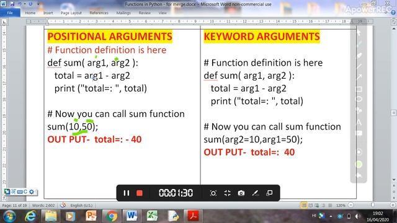Click the zoom out minus button
Screen dimensions: 397x223
[351, 205]
